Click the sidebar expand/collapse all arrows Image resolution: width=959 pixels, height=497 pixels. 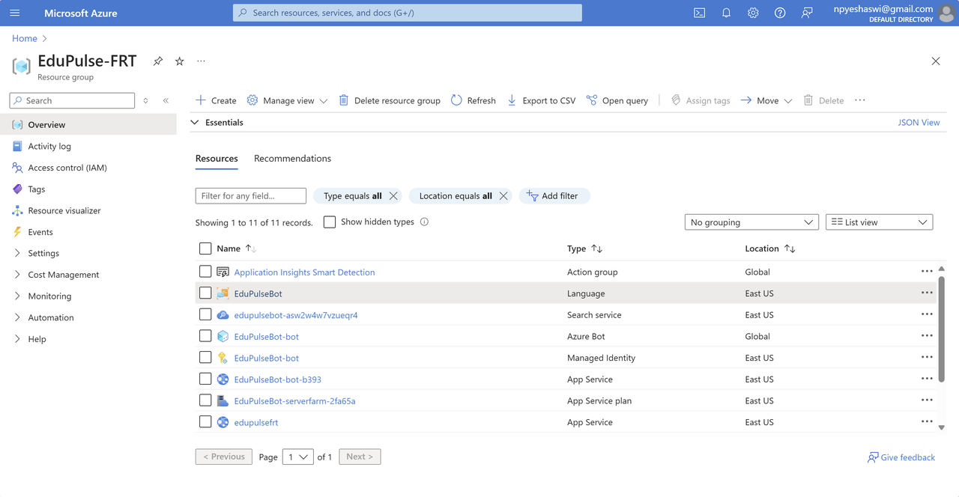click(145, 100)
